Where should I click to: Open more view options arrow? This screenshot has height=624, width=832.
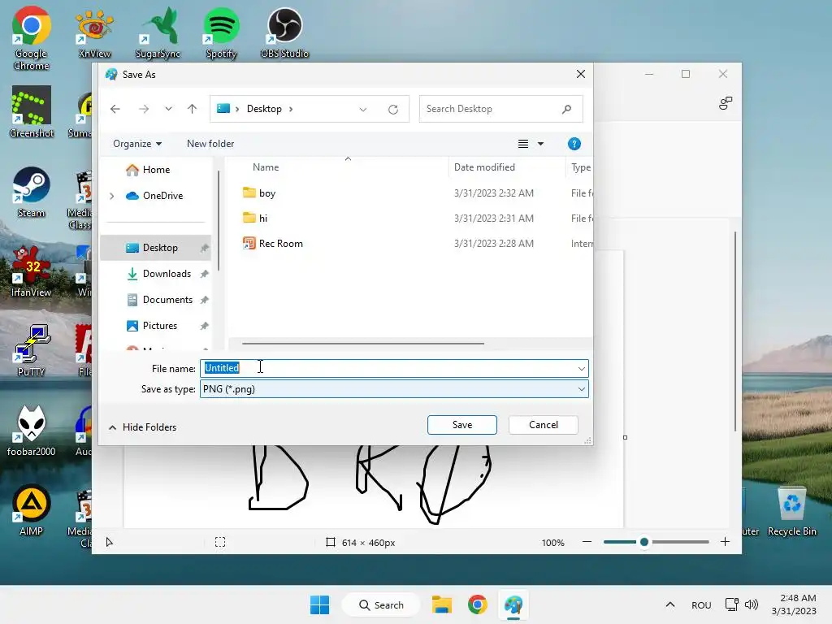pyautogui.click(x=540, y=144)
